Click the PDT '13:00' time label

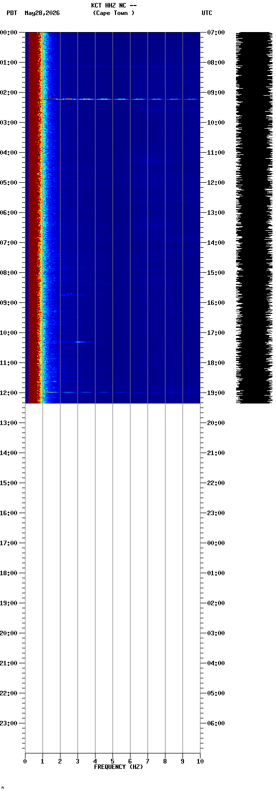click(x=8, y=423)
